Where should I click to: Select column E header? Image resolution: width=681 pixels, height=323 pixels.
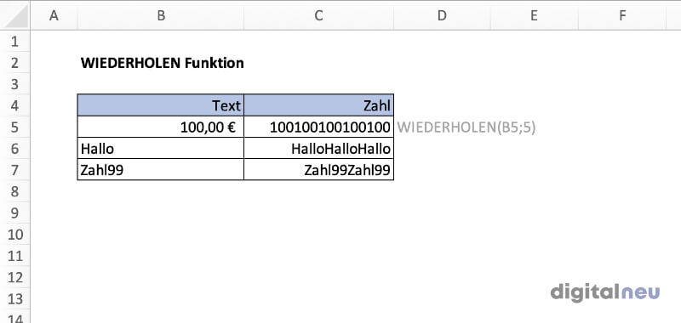pos(535,16)
